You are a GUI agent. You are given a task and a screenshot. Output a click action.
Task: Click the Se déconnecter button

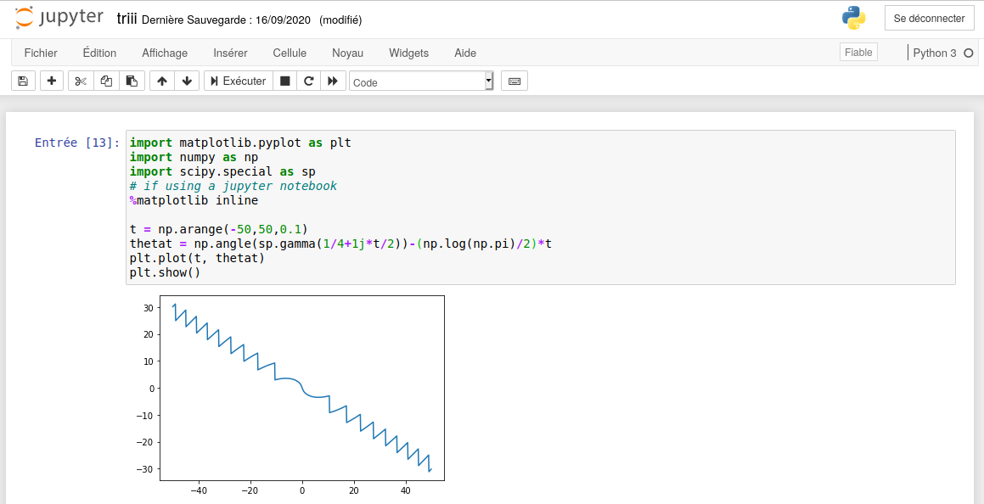pyautogui.click(x=929, y=19)
